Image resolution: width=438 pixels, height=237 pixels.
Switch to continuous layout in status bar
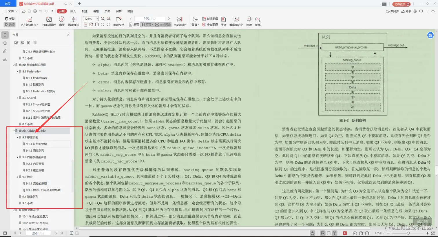click(323, 233)
